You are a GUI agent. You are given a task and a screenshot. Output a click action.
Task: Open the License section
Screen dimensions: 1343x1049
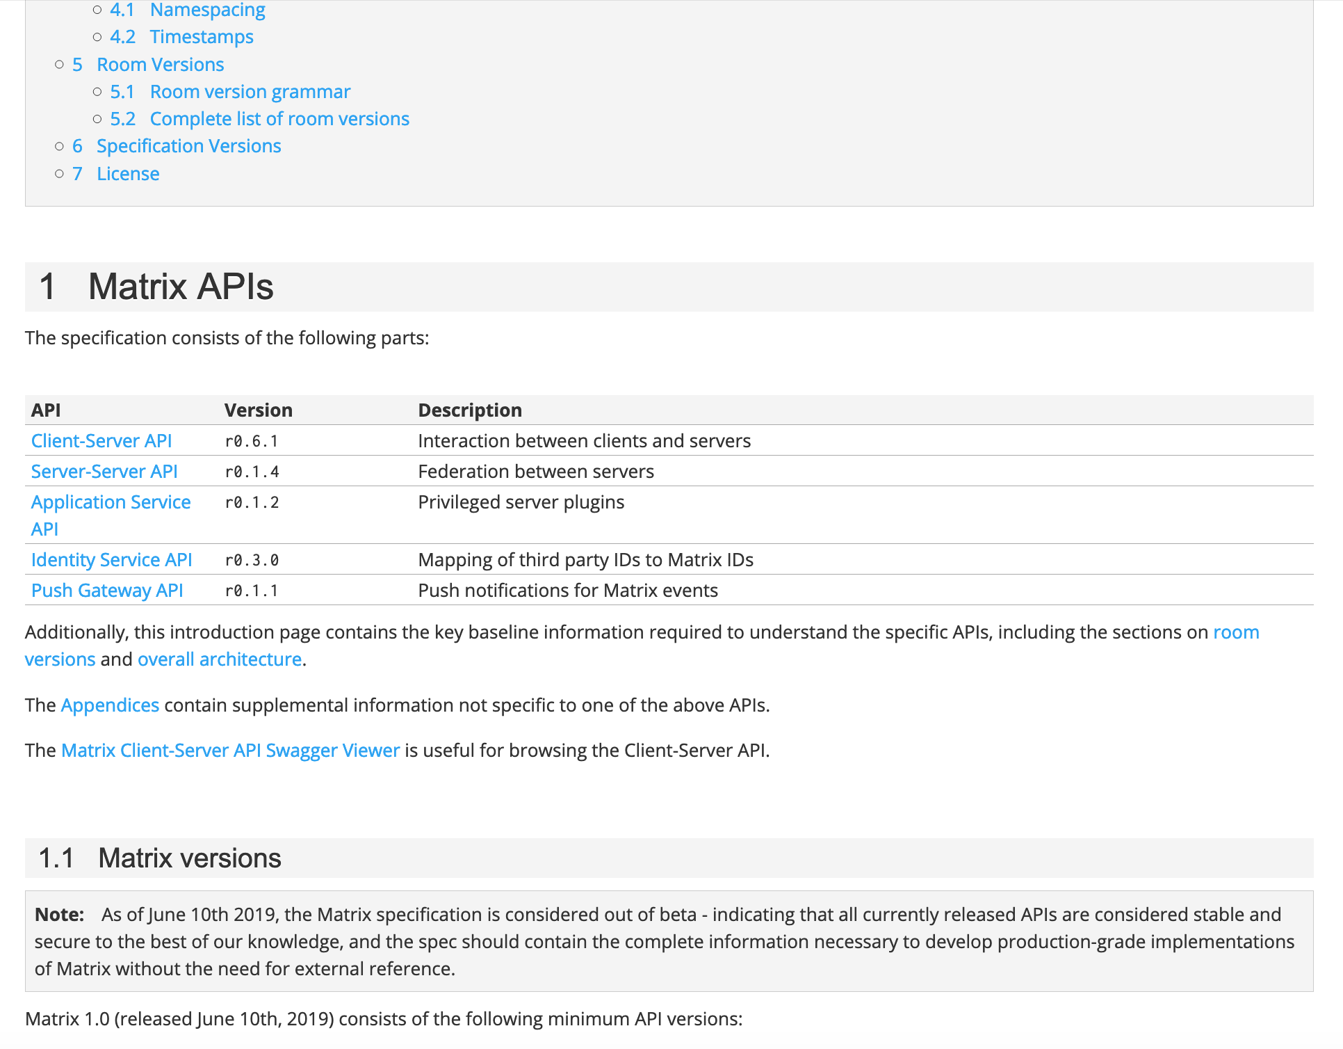[128, 173]
